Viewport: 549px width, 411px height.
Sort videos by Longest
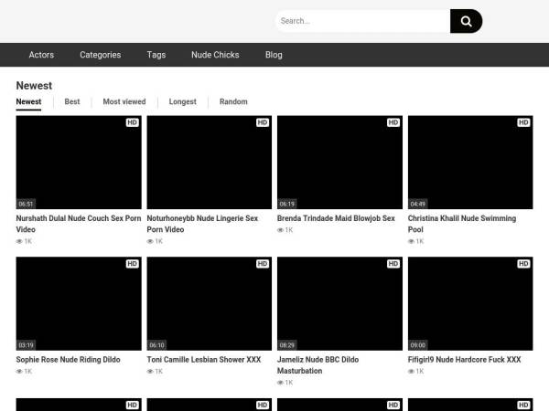coord(182,102)
